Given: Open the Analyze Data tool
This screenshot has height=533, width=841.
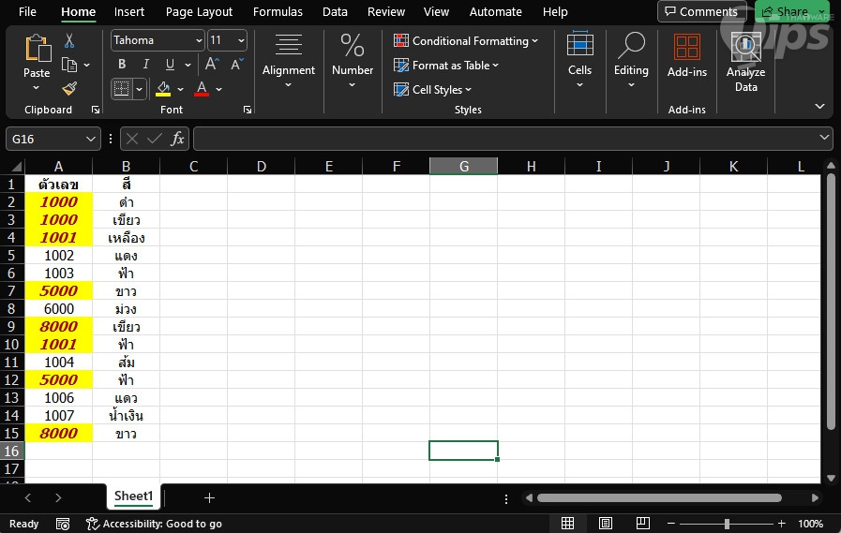Looking at the screenshot, I should (745, 63).
